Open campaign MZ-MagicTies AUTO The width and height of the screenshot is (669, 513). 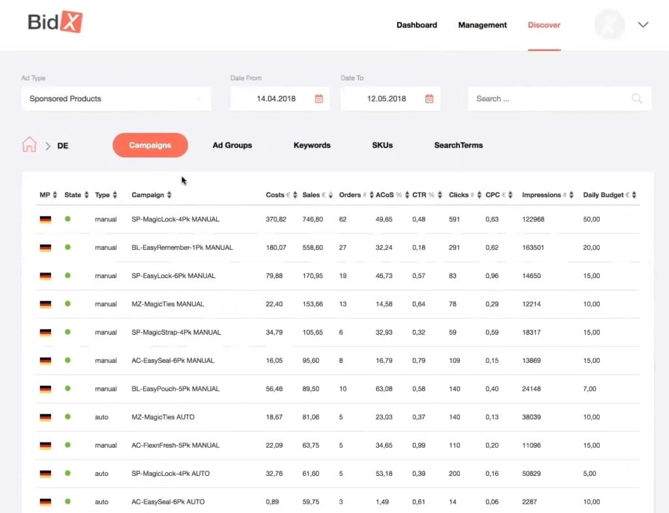pos(163,417)
